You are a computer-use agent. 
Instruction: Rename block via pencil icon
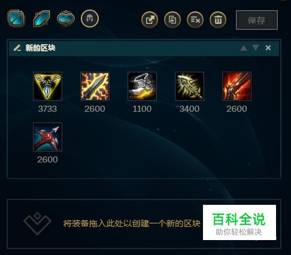(17, 48)
